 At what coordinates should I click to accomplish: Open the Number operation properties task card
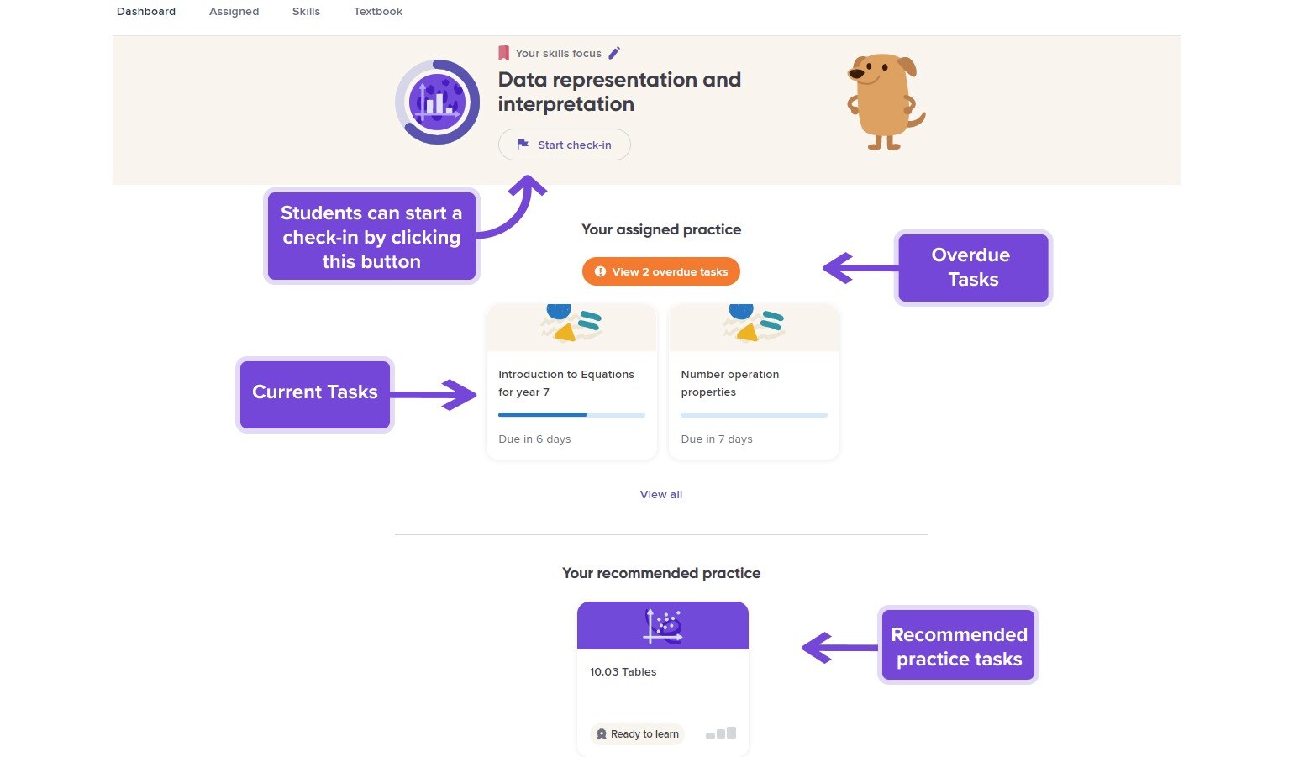pyautogui.click(x=754, y=382)
